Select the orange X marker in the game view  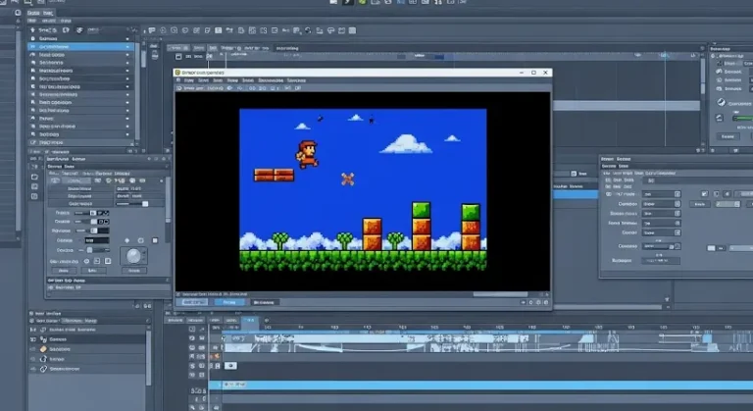pos(348,179)
